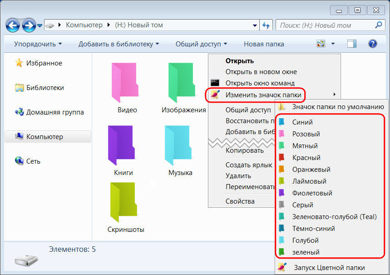The width and height of the screenshot is (390, 275).
Task: Click the Back navigation arrow
Action: point(13,25)
